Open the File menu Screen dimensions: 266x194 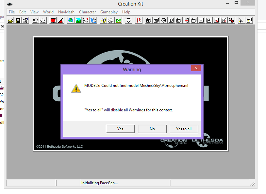click(x=12, y=12)
